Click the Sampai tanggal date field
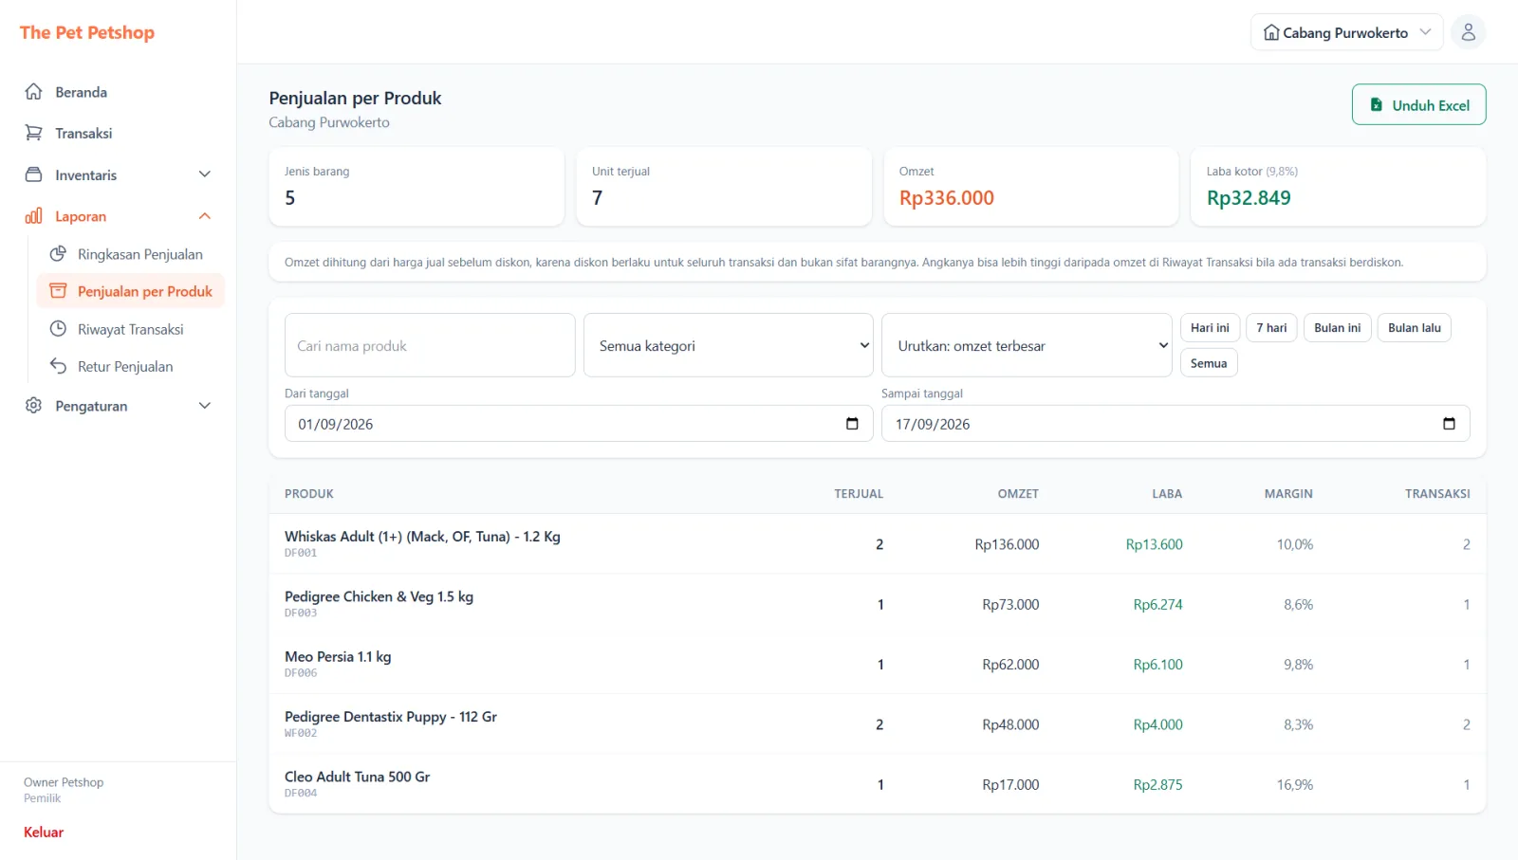This screenshot has width=1518, height=860. [1176, 424]
